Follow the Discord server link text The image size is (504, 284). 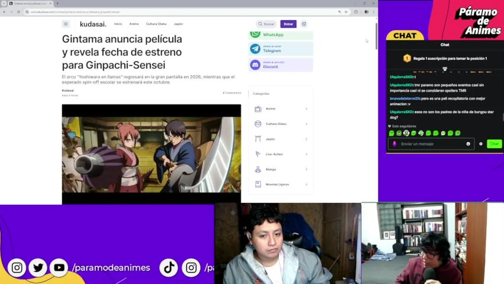271,67
